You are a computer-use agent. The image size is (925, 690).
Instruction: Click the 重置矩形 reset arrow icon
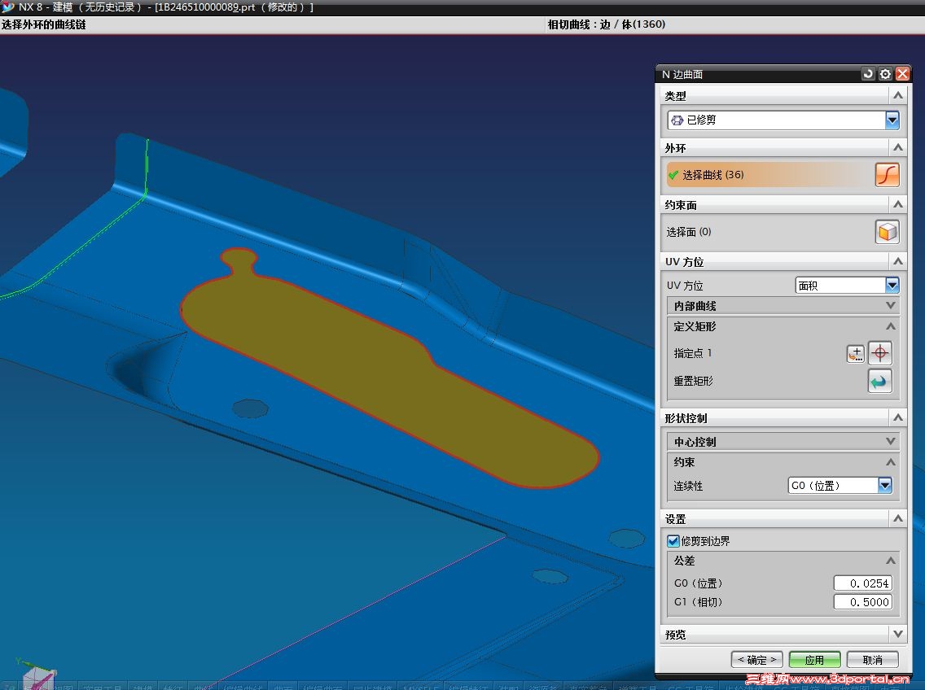(x=879, y=381)
